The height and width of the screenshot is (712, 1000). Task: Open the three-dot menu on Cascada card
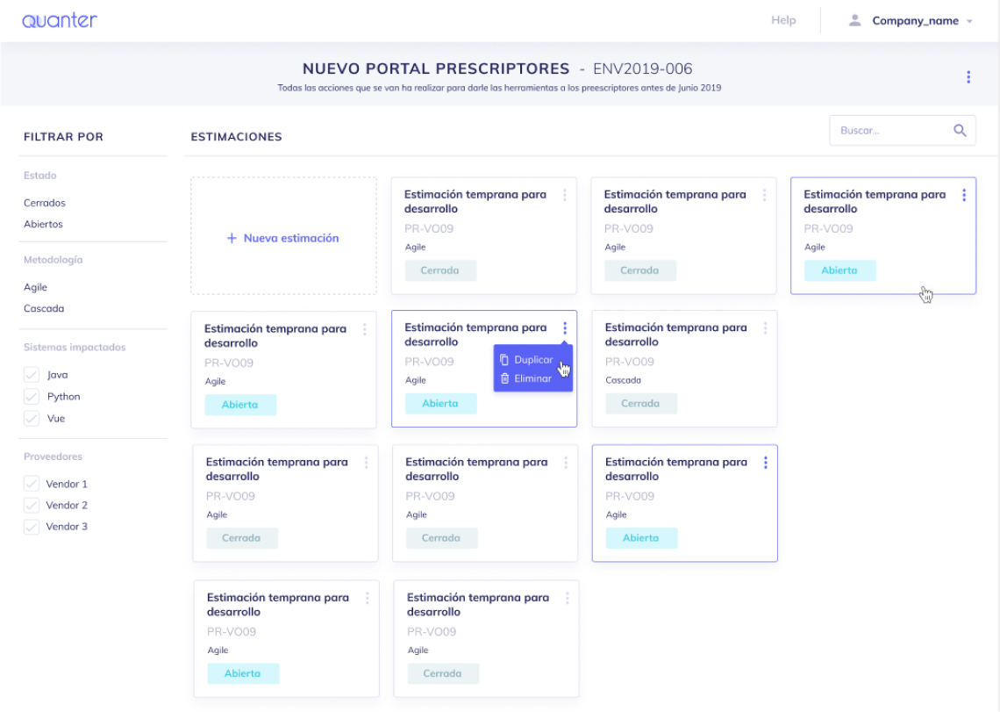pyautogui.click(x=765, y=328)
